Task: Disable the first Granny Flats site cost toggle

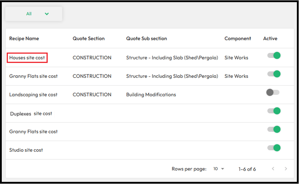Action: coord(274,74)
